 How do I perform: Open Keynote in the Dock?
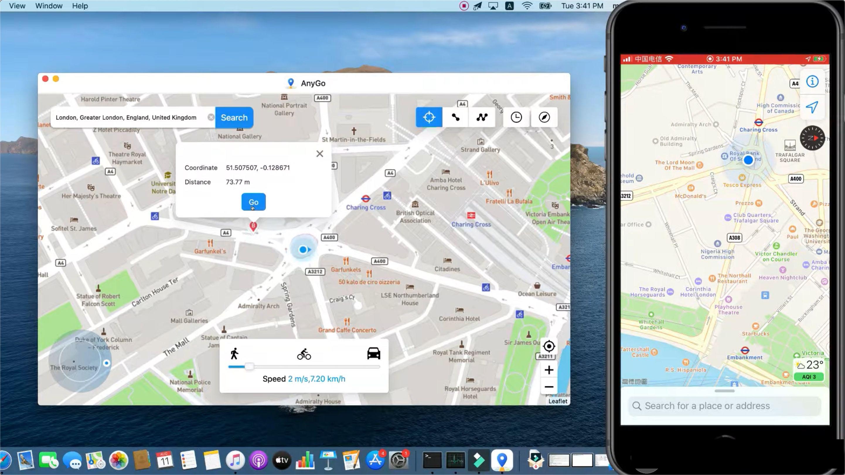point(328,460)
